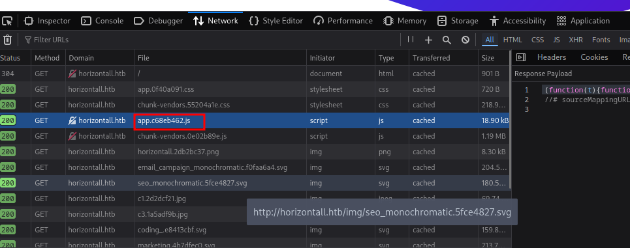Image resolution: width=630 pixels, height=248 pixels.
Task: Select the All filter
Action: (x=490, y=40)
